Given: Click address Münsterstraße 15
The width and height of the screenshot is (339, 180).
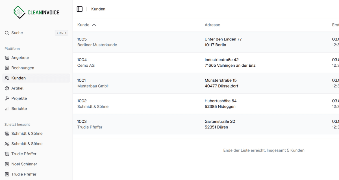Looking at the screenshot, I should point(221,80).
